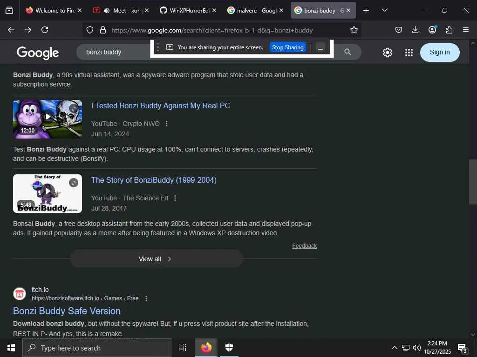Click the Google logo
This screenshot has width=477, height=357.
(38, 53)
